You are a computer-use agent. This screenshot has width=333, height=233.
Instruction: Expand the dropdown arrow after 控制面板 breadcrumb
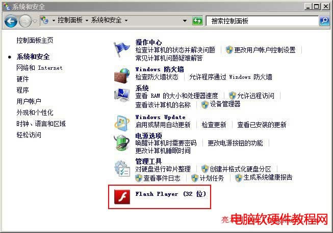tap(87, 20)
